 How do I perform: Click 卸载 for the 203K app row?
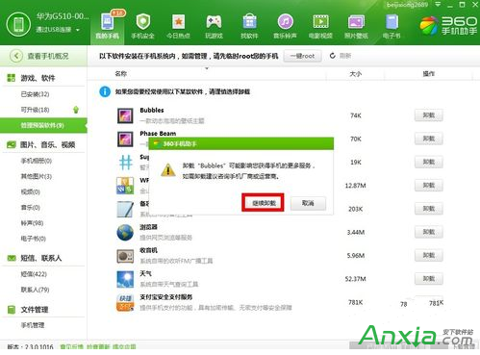[x=429, y=209]
